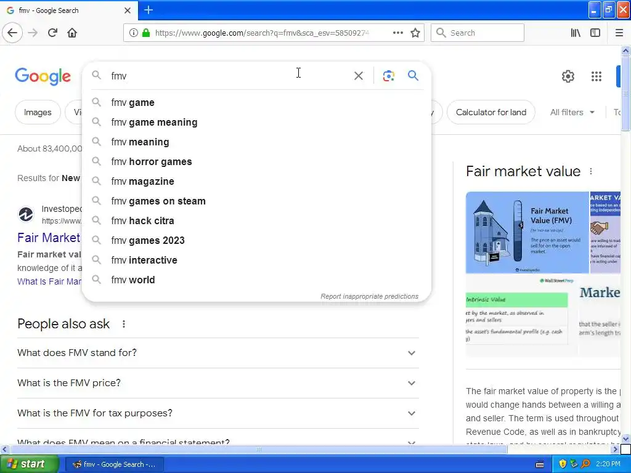Screen dimensions: 631x473
Task: Click the Firefox address bar URL
Action: 261,33
